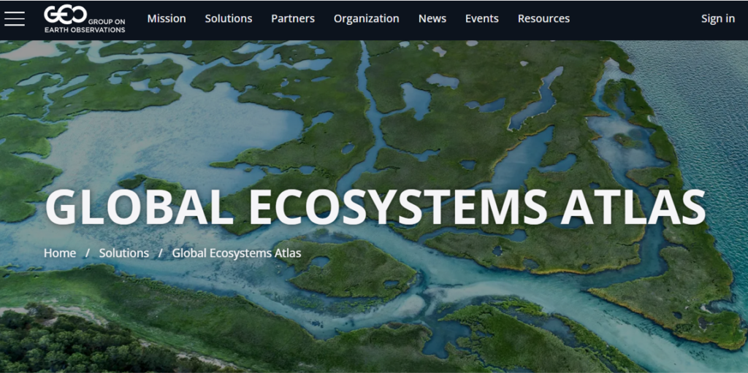
Task: Open the Solutions navigation item
Action: 229,18
